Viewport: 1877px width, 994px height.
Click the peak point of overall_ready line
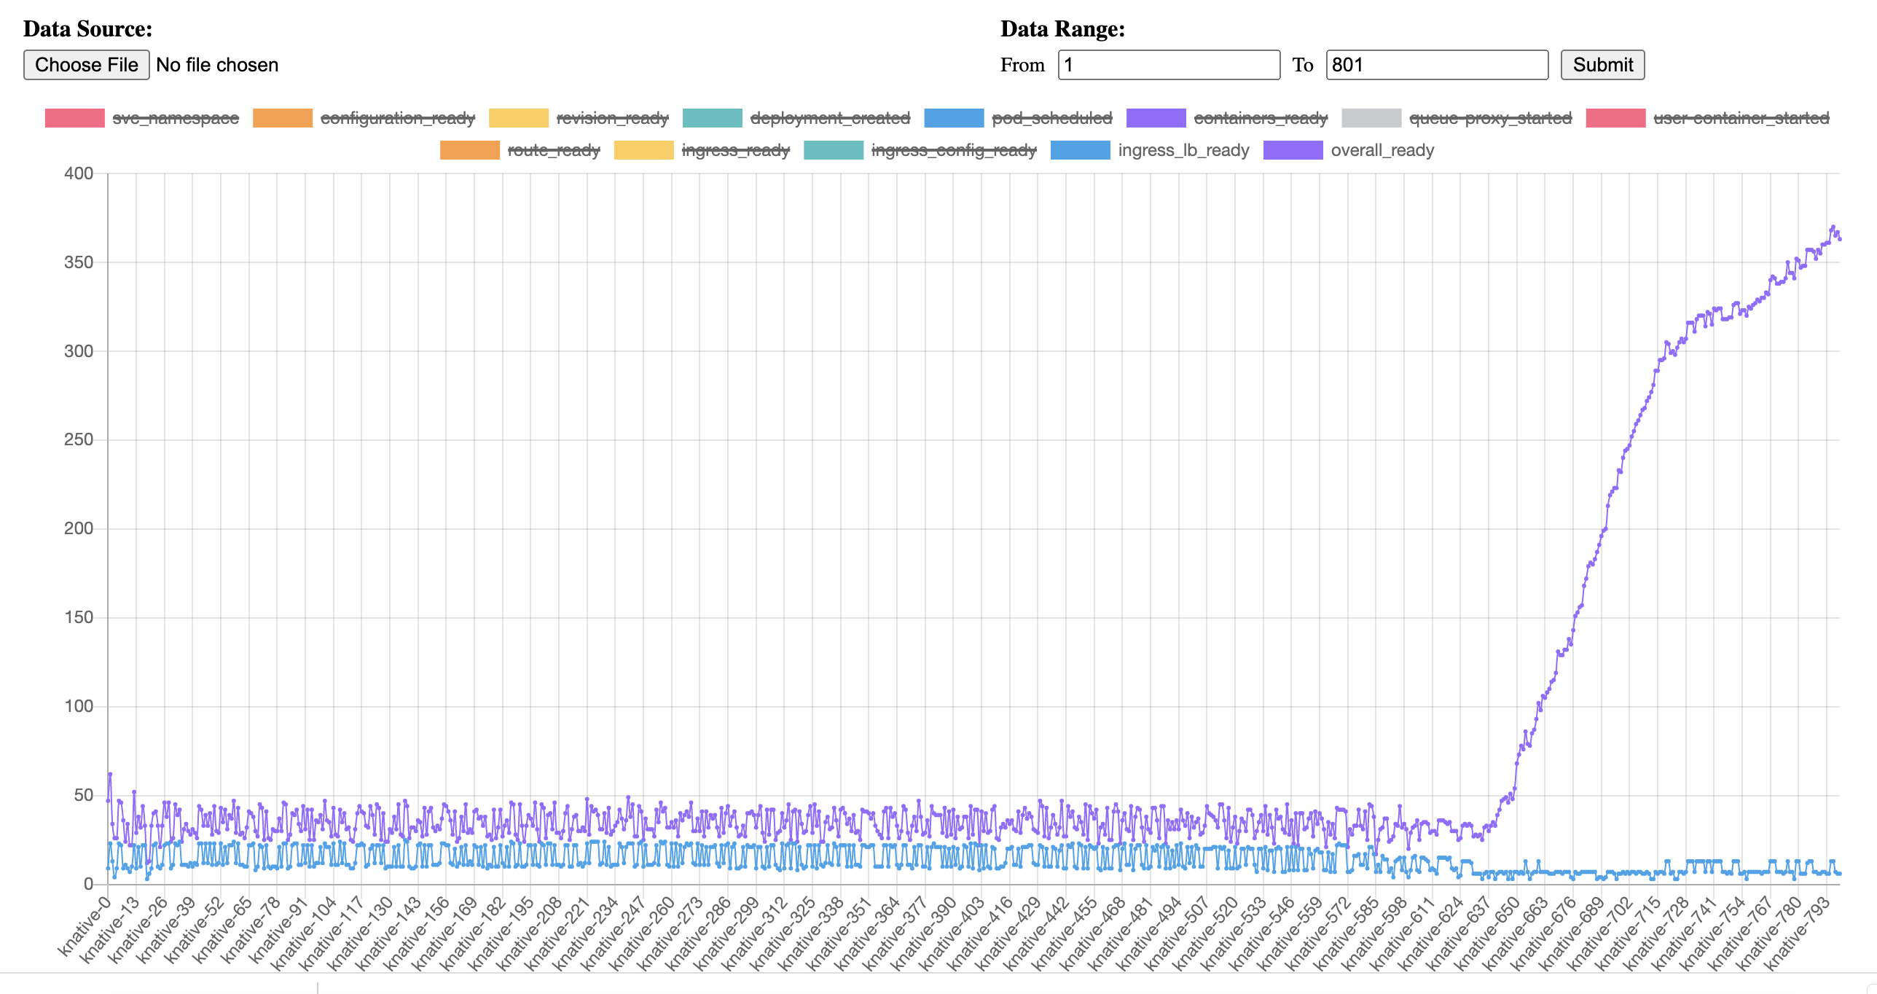coord(1833,227)
